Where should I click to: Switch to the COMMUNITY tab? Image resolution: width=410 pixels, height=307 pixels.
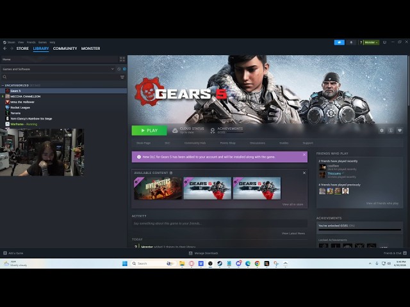pyautogui.click(x=65, y=49)
